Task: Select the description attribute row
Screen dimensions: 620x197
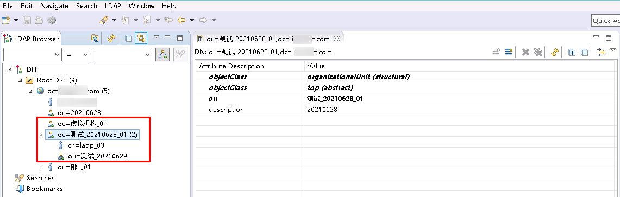Action: coord(406,110)
